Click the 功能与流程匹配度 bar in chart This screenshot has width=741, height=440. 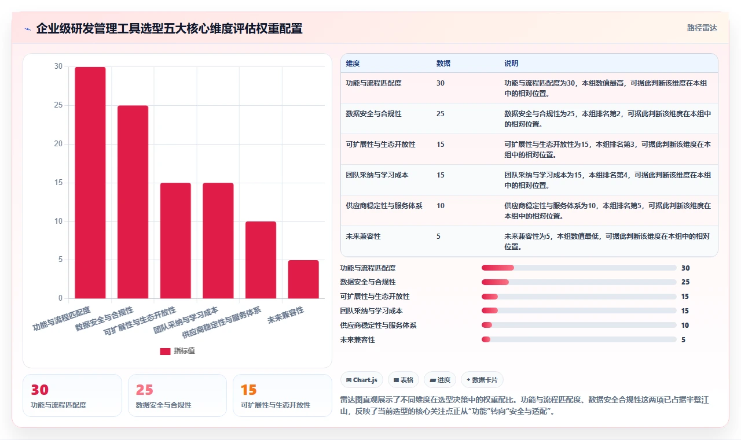click(90, 183)
